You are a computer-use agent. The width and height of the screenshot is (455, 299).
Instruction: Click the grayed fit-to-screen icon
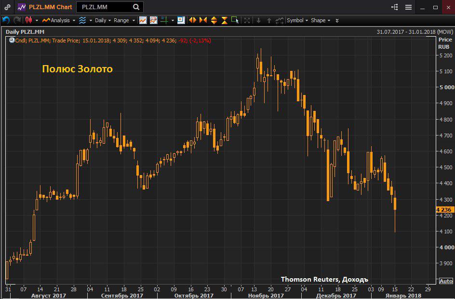pyautogui.click(x=247, y=20)
